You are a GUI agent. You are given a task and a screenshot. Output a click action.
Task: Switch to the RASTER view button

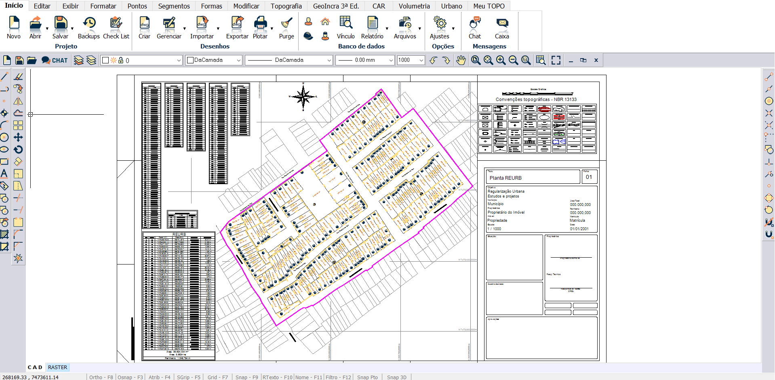click(57, 367)
